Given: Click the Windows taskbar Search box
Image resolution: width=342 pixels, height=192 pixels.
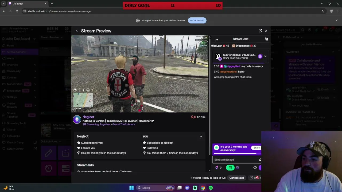Looking at the screenshot, I should point(156,188).
